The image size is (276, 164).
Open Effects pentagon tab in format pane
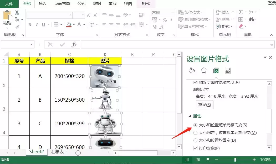[x=204, y=70]
